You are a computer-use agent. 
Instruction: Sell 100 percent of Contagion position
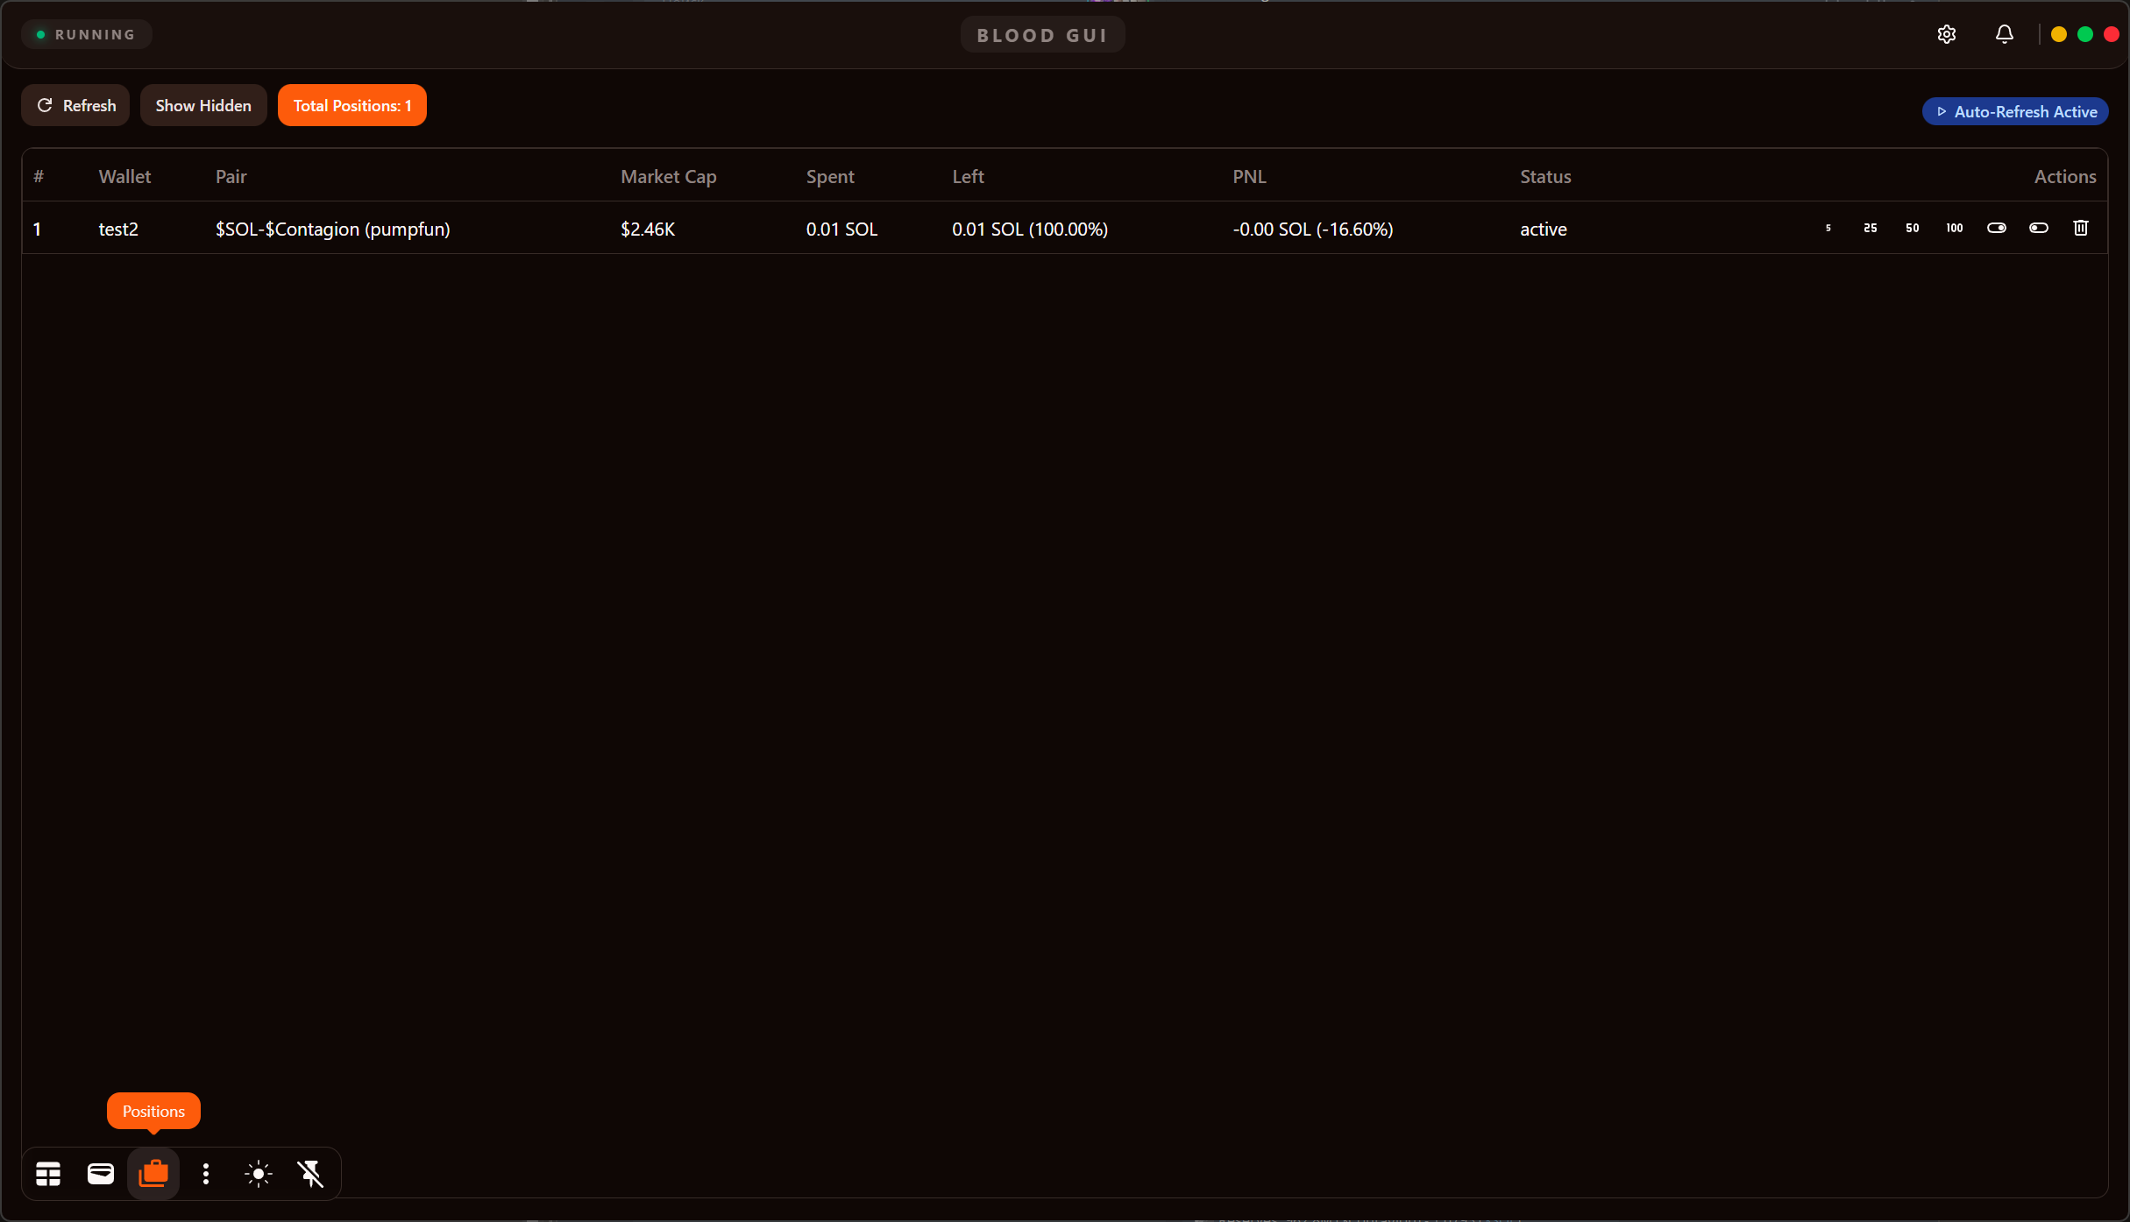(x=1955, y=228)
